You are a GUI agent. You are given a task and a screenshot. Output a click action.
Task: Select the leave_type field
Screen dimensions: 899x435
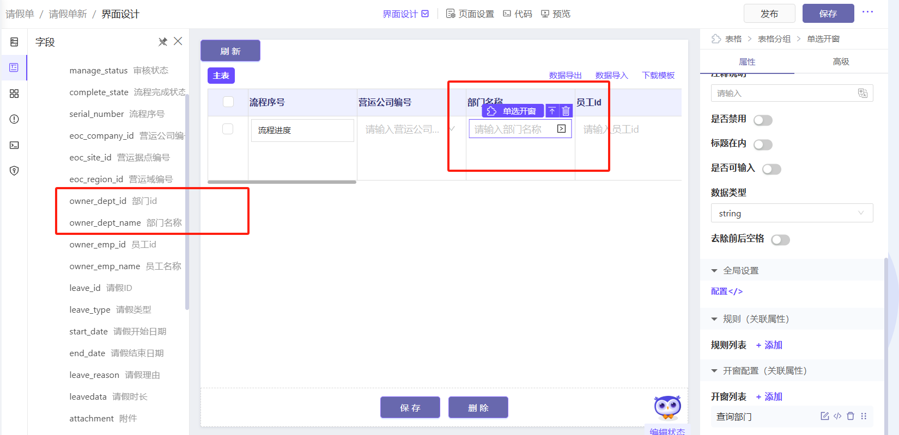tap(110, 309)
